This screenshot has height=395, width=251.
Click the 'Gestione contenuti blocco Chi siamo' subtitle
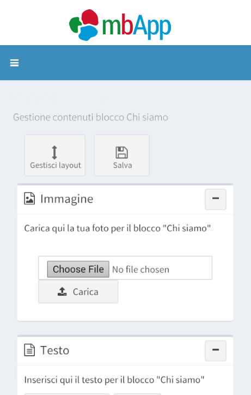point(90,117)
